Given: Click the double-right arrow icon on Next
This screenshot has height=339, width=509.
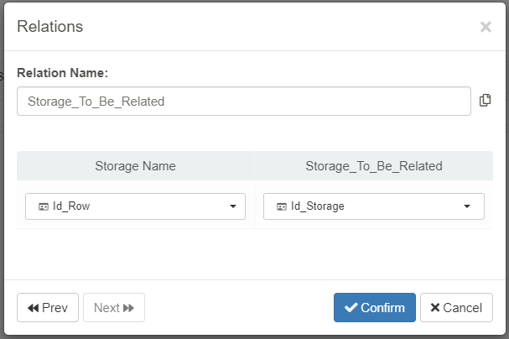Looking at the screenshot, I should click(128, 308).
